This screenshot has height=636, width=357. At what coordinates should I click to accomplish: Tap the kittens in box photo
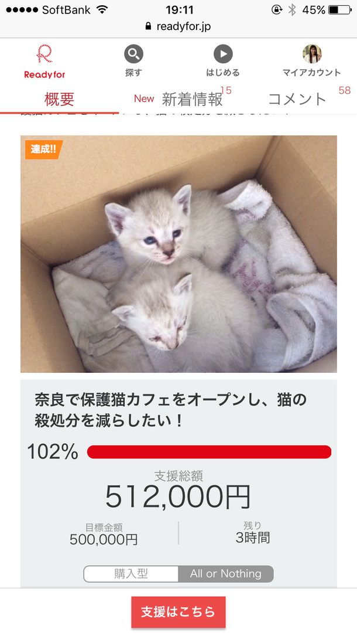coord(179,254)
